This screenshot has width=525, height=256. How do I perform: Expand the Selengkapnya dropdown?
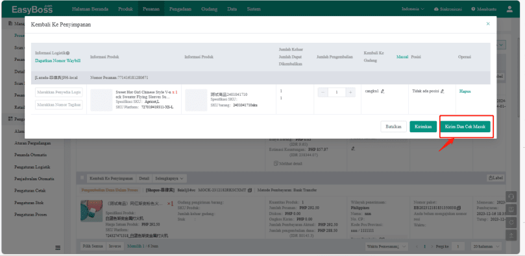pyautogui.click(x=170, y=178)
